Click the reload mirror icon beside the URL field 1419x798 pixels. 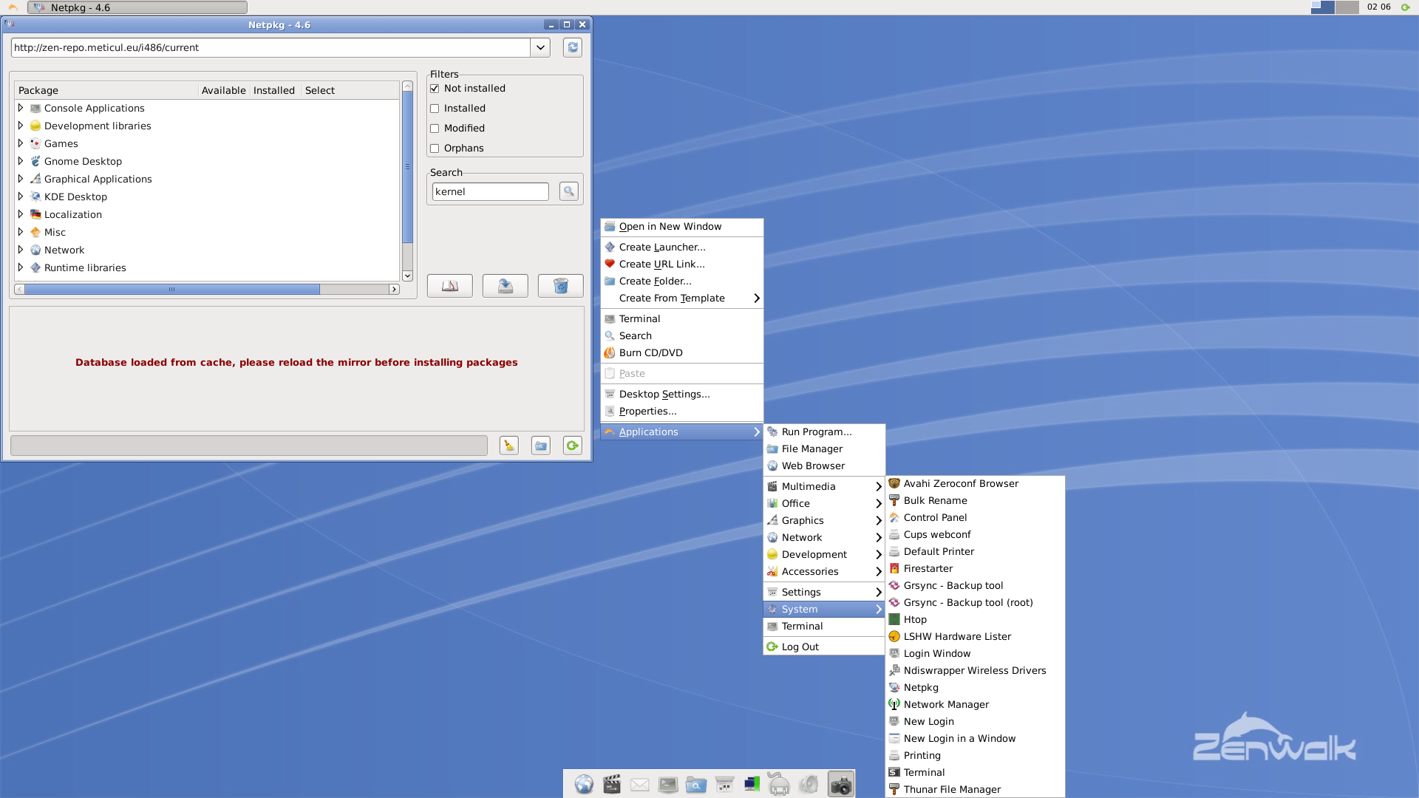pyautogui.click(x=572, y=47)
